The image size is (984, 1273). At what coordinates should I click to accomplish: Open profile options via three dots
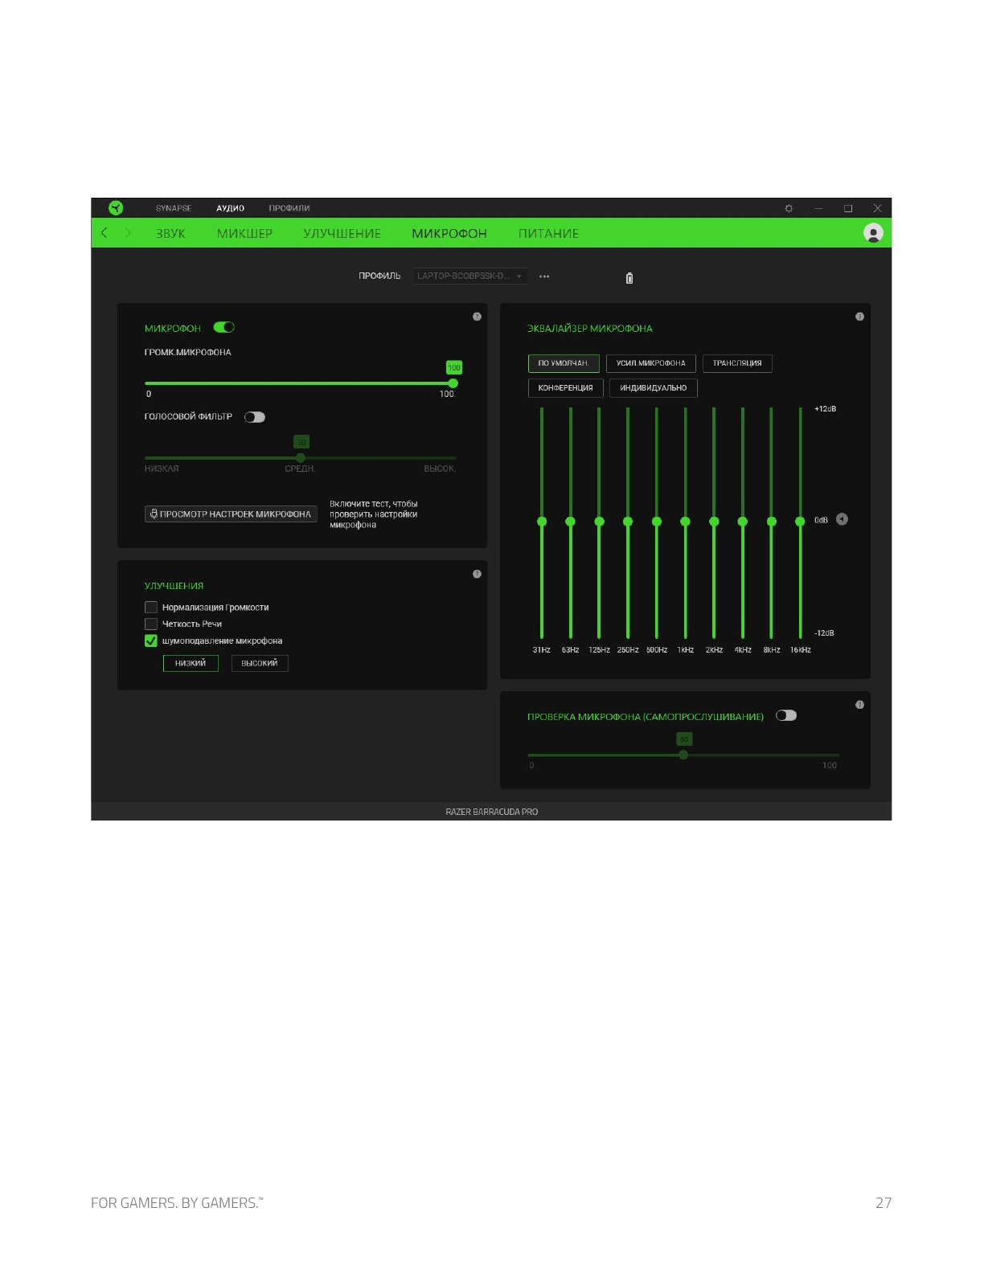(x=544, y=276)
